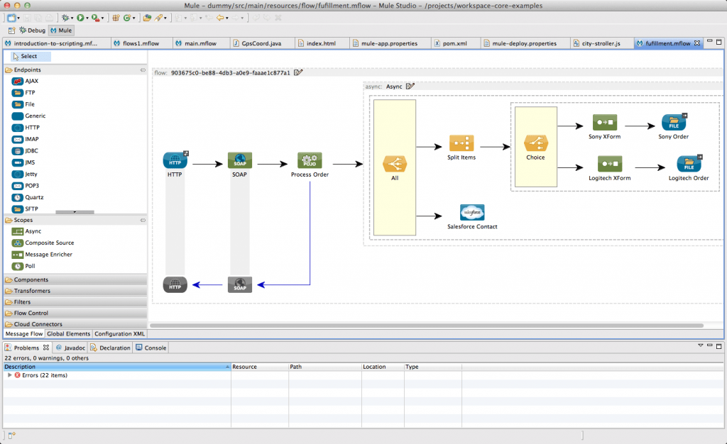727x444 pixels.
Task: Open the Global Elements tab
Action: click(69, 333)
